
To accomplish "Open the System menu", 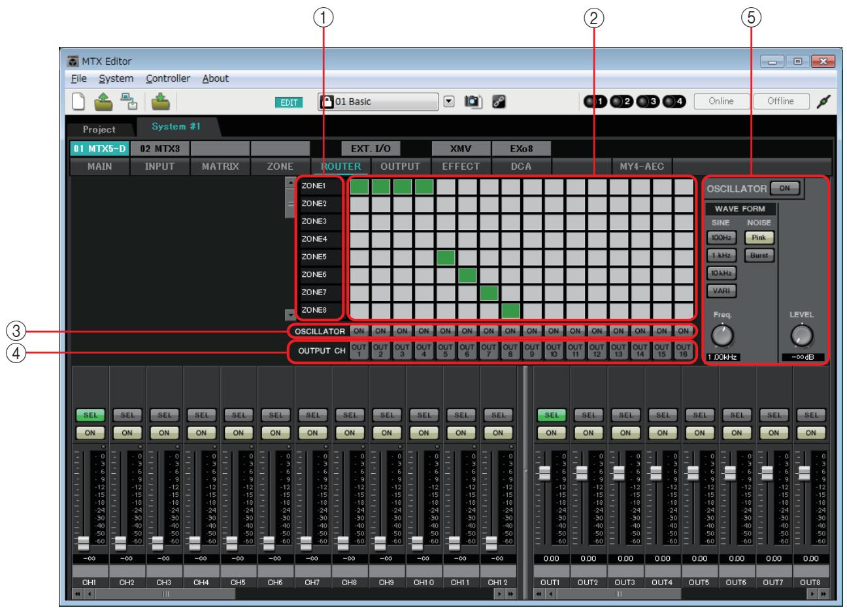I will pyautogui.click(x=116, y=78).
